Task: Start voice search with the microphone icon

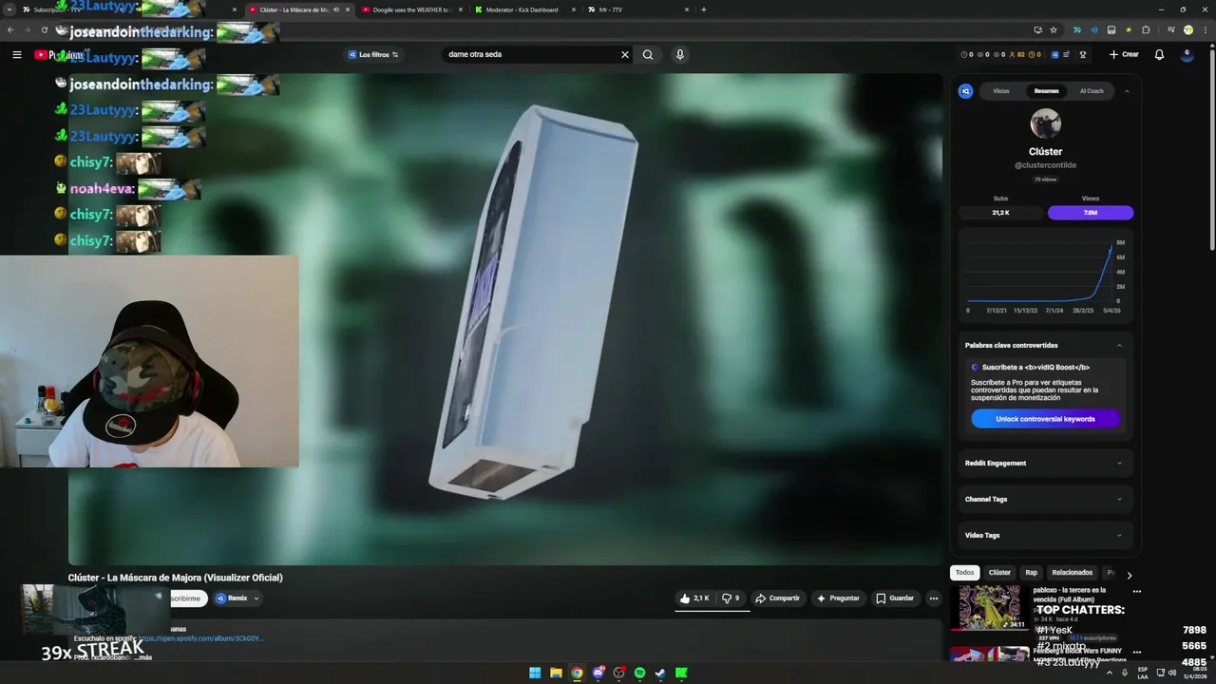Action: (679, 55)
